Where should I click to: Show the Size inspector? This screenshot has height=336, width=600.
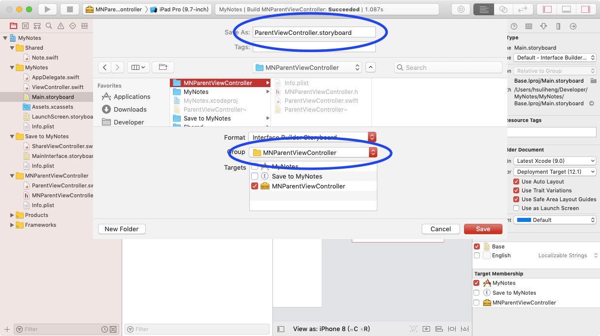(x=558, y=26)
